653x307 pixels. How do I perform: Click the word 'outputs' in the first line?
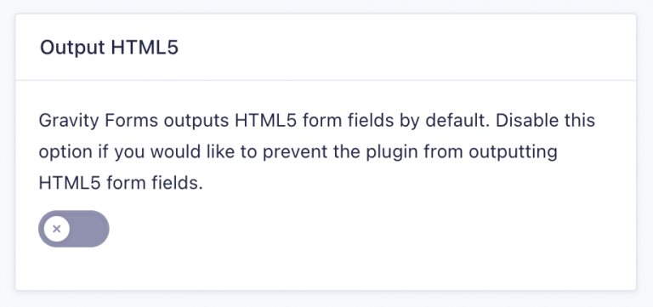click(196, 122)
